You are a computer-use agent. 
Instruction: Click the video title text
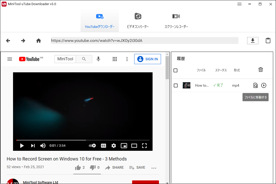point(67,159)
